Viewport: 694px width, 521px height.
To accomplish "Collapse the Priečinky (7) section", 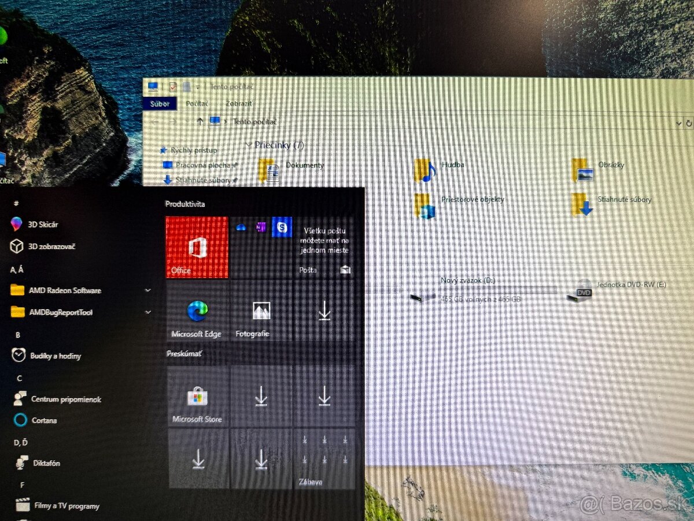I will point(249,145).
